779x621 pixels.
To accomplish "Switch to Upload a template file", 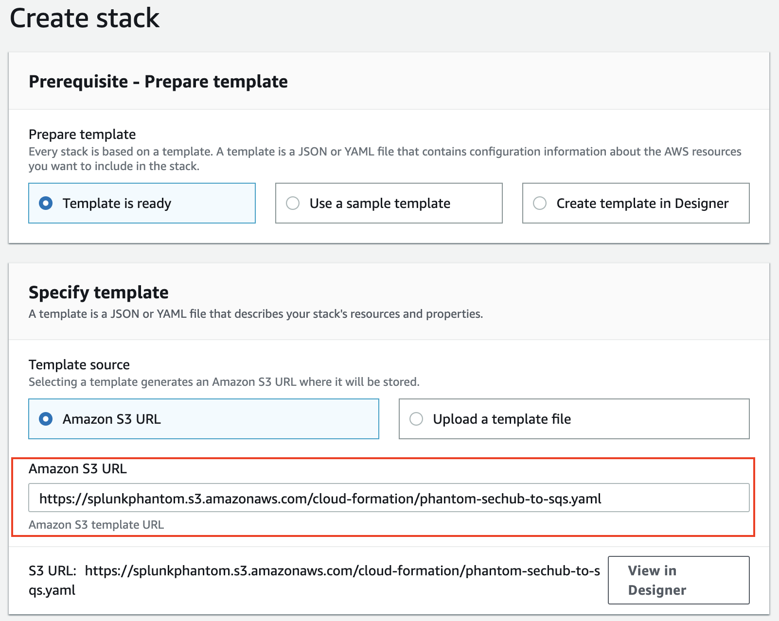I will pyautogui.click(x=416, y=419).
